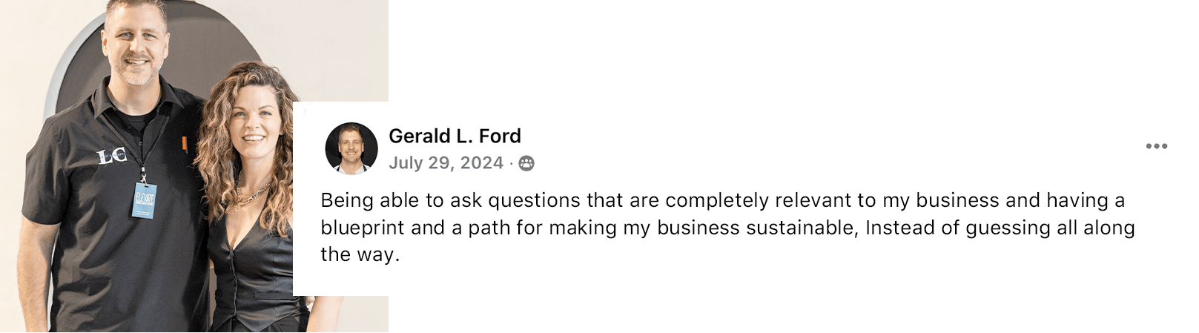Open the Gerald L. Ford profile link
The width and height of the screenshot is (1199, 333).
[x=455, y=136]
